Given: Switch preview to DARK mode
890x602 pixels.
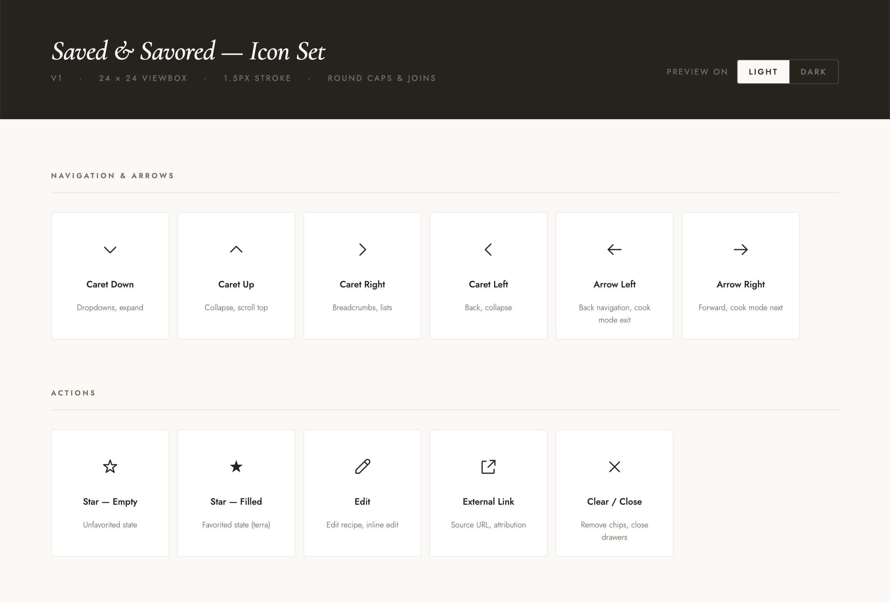Looking at the screenshot, I should [x=813, y=71].
